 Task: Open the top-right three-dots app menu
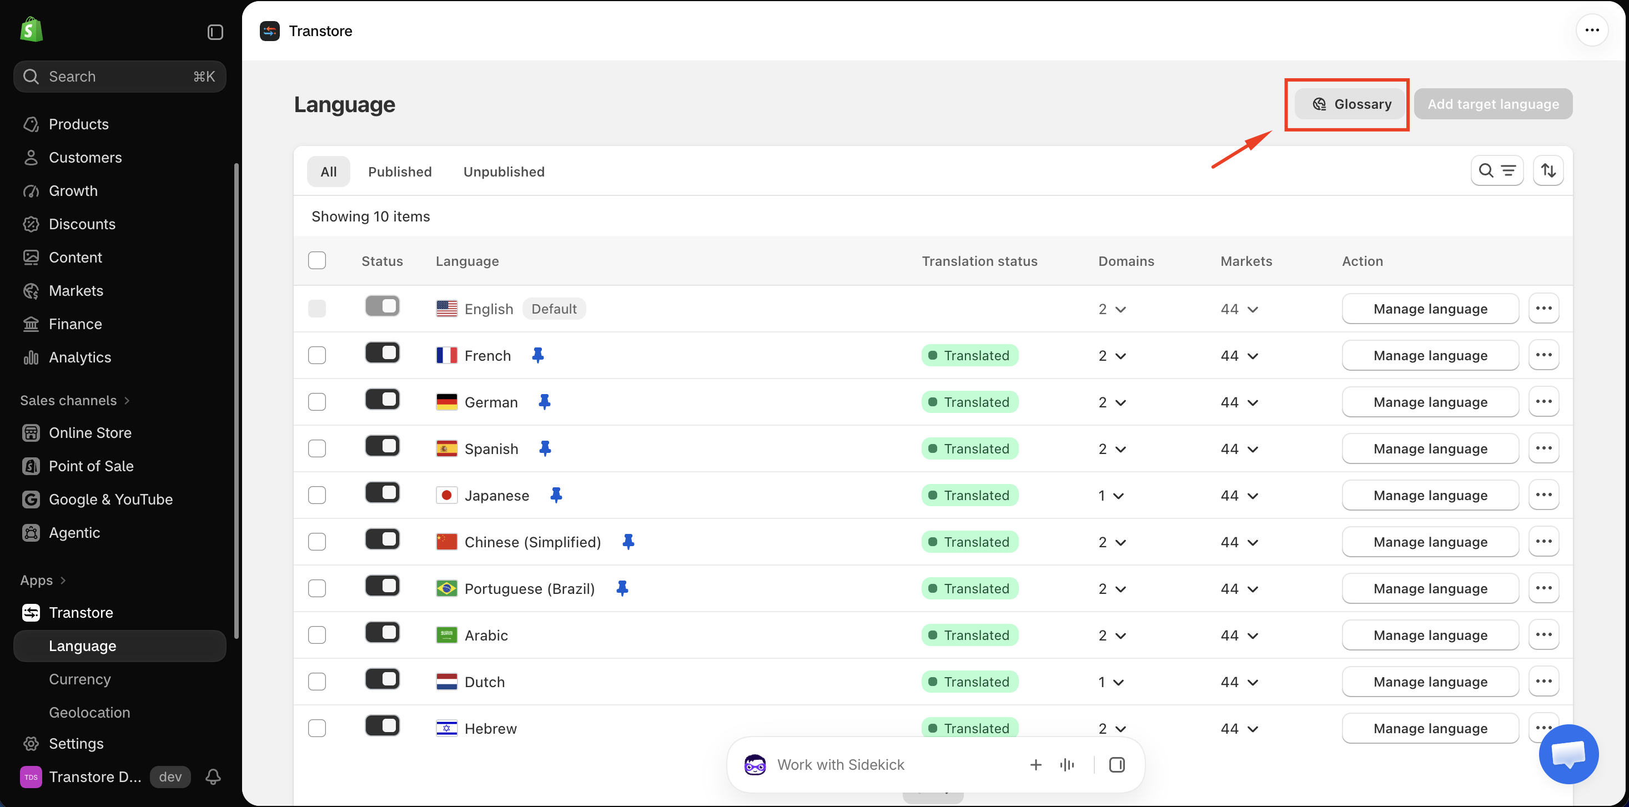pos(1592,31)
